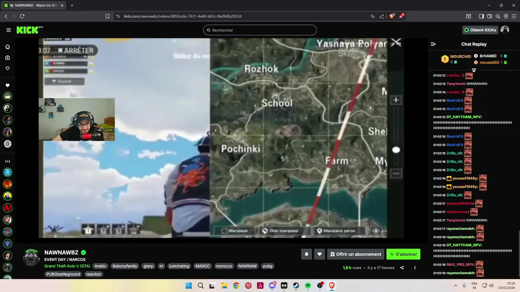Select the Bobonyfamily tag
520x292 pixels.
(x=125, y=266)
